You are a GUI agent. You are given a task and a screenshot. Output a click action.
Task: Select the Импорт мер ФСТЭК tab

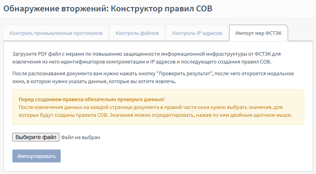pyautogui.click(x=258, y=33)
